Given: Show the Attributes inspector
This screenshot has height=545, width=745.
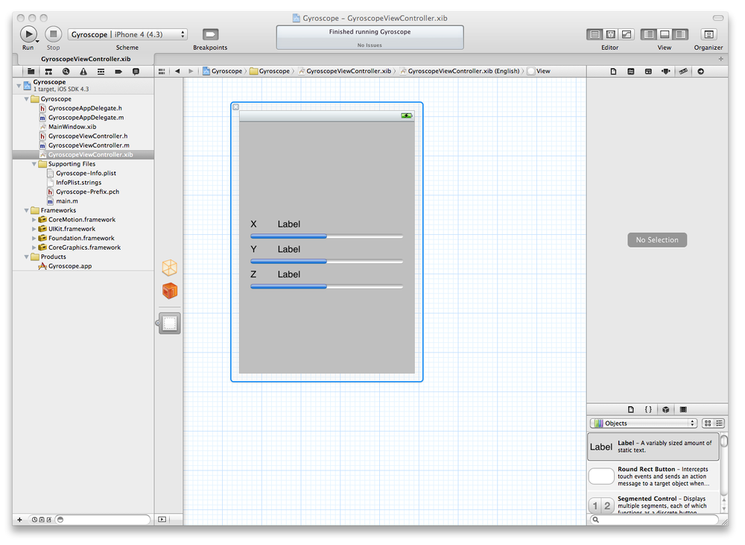Looking at the screenshot, I should click(x=666, y=72).
